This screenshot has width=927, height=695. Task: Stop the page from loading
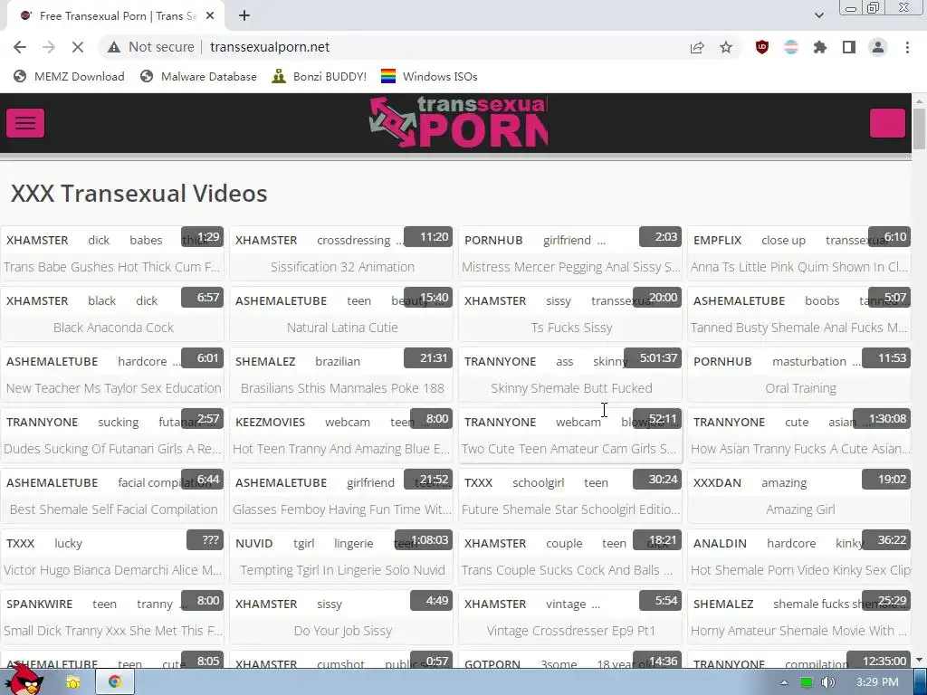(78, 47)
